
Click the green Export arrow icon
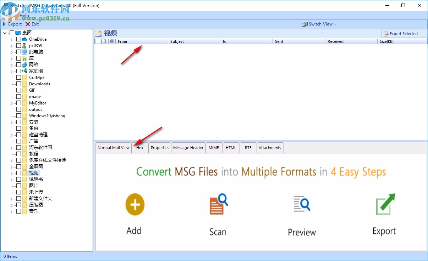[x=384, y=204]
